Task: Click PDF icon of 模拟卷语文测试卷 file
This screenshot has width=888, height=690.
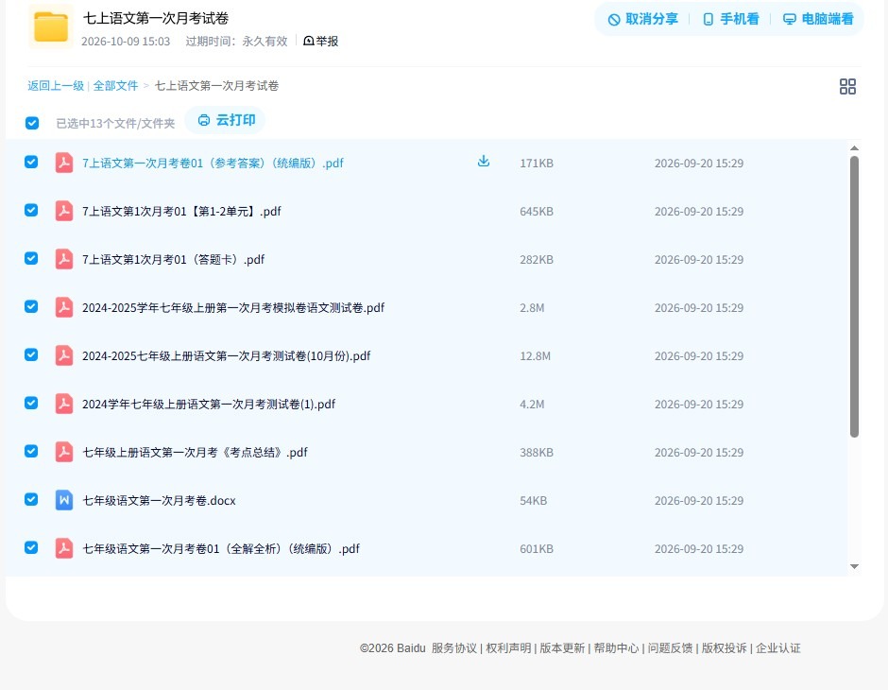Action: click(x=64, y=307)
